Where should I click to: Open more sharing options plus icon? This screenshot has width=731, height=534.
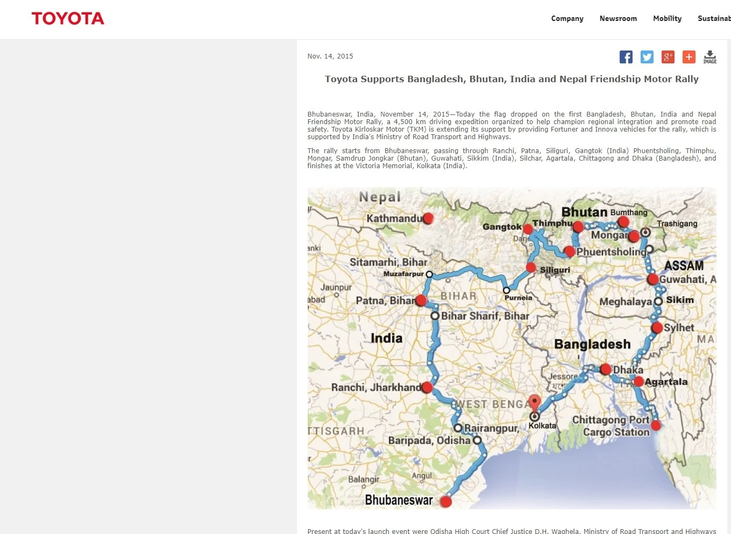689,57
